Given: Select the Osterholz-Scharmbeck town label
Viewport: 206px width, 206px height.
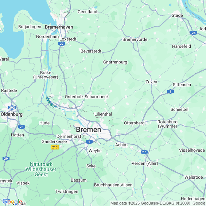Looking at the screenshot, I should tap(87, 97).
